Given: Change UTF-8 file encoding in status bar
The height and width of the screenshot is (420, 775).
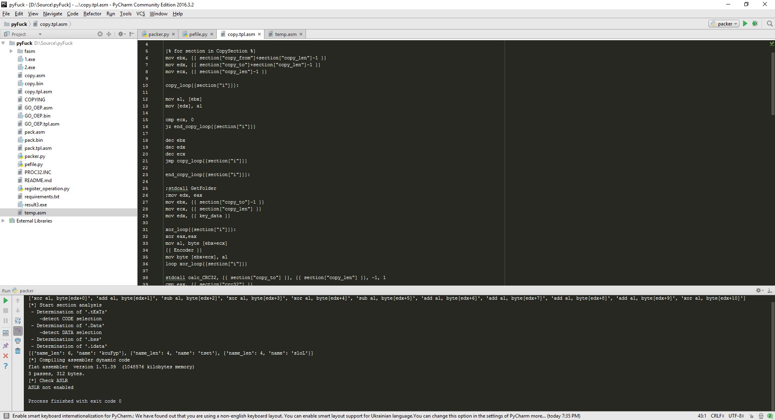Looking at the screenshot, I should point(736,416).
